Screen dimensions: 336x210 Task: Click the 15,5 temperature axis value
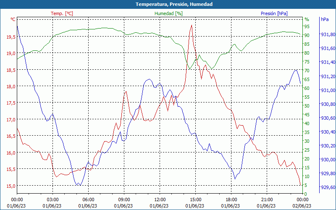click(11, 169)
